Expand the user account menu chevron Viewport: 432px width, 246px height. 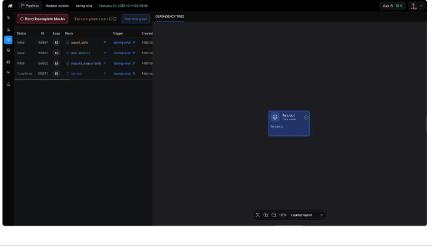[x=421, y=6]
